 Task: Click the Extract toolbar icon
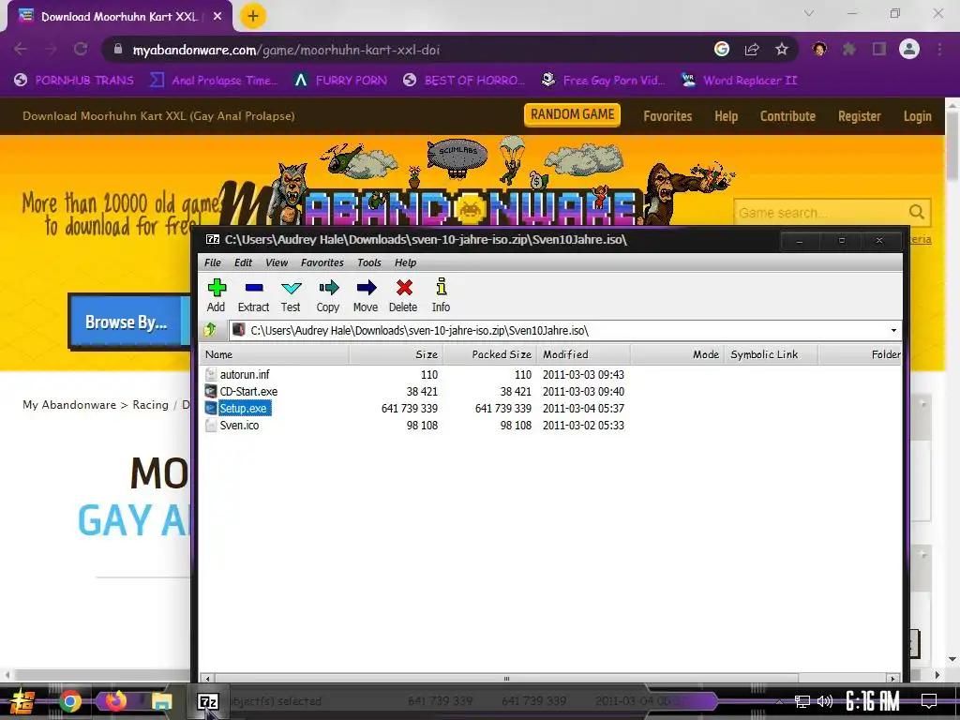tap(253, 295)
